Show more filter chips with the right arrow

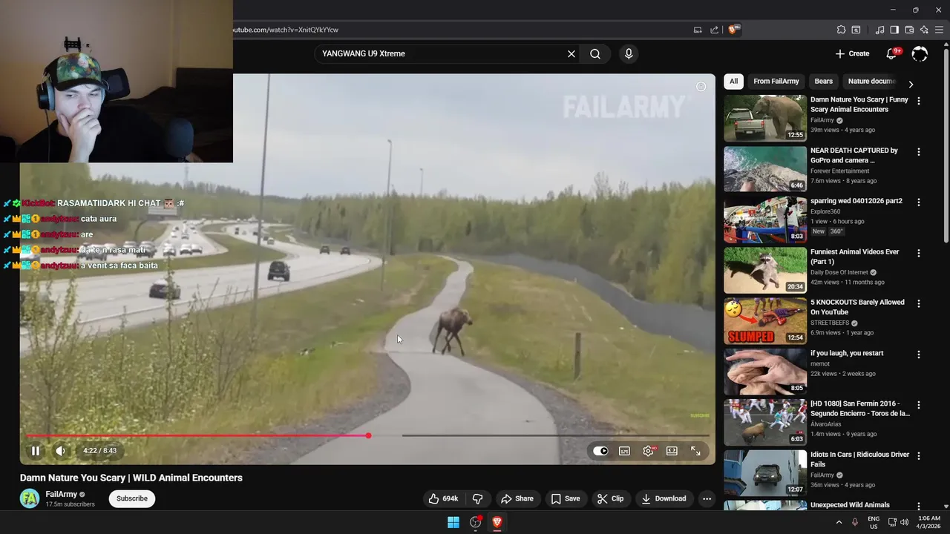click(x=911, y=84)
